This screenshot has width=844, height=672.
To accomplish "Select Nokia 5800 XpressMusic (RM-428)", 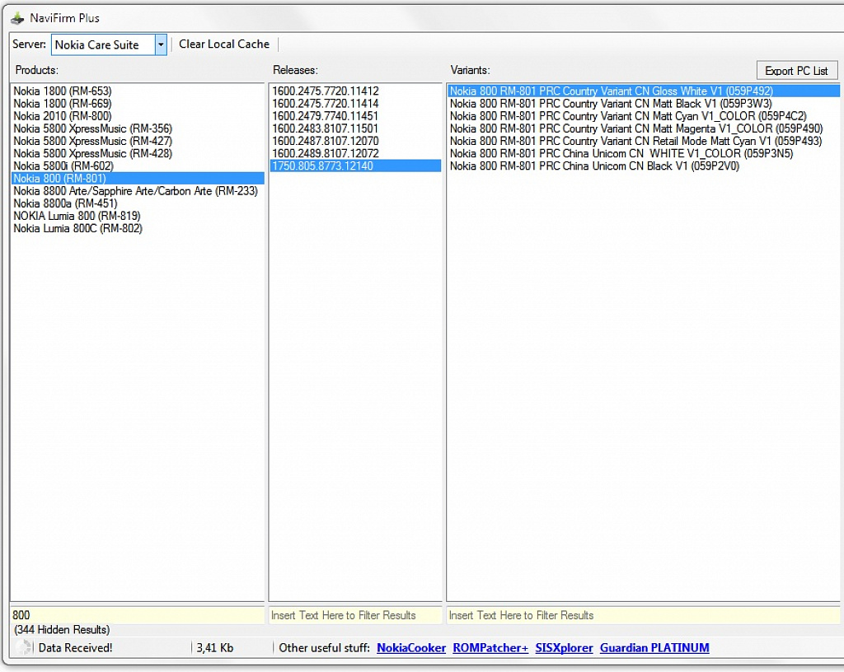I will pyautogui.click(x=138, y=153).
